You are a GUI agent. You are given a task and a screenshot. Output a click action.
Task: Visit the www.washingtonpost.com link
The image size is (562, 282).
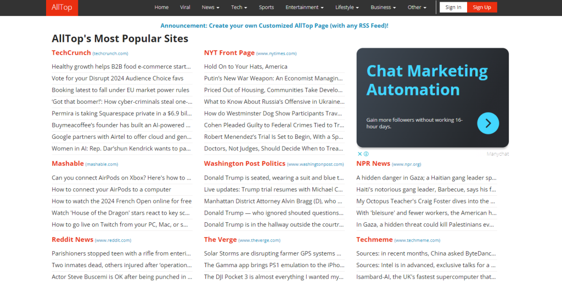click(316, 164)
